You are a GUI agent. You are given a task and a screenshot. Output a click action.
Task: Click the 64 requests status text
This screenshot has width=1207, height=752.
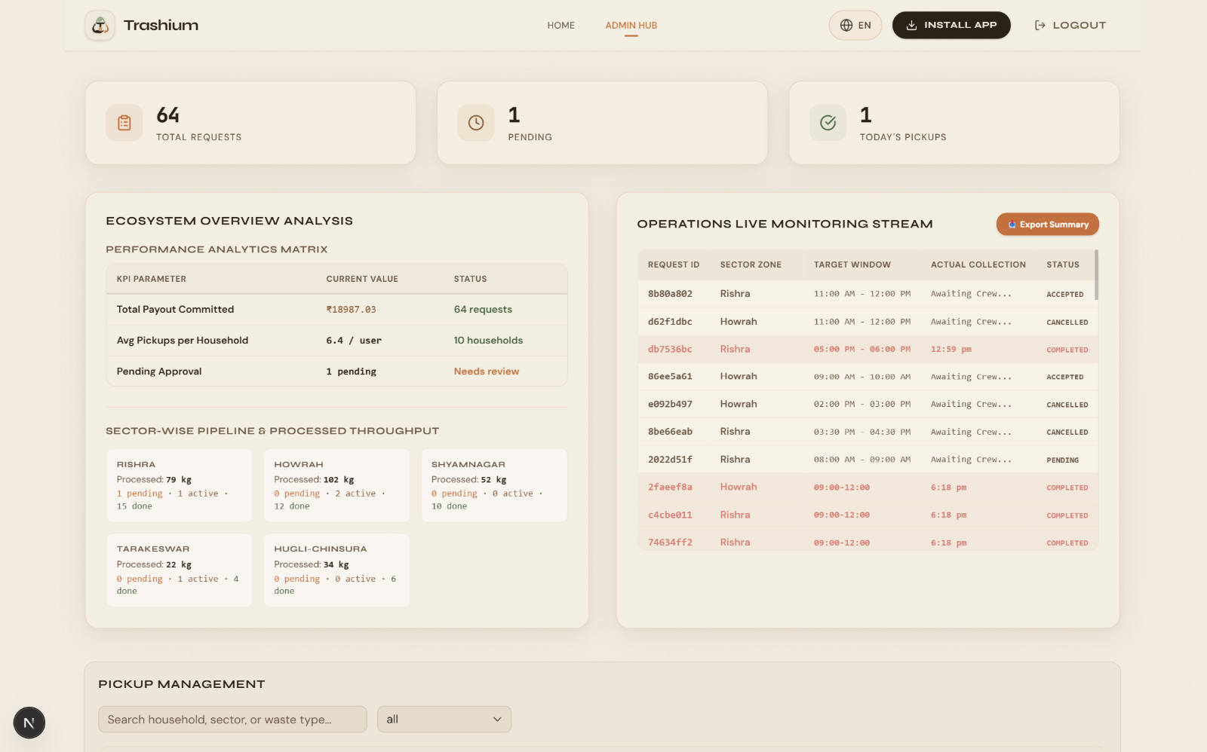tap(483, 310)
